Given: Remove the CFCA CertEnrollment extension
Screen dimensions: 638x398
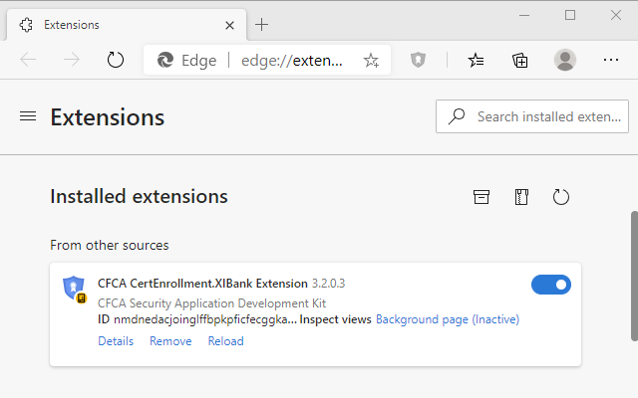Looking at the screenshot, I should pos(170,341).
